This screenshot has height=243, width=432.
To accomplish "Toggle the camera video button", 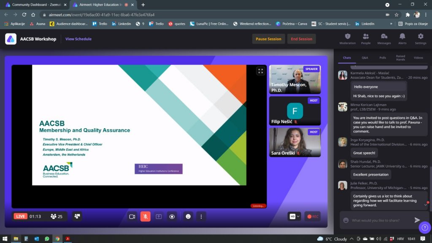I will click(x=132, y=216).
